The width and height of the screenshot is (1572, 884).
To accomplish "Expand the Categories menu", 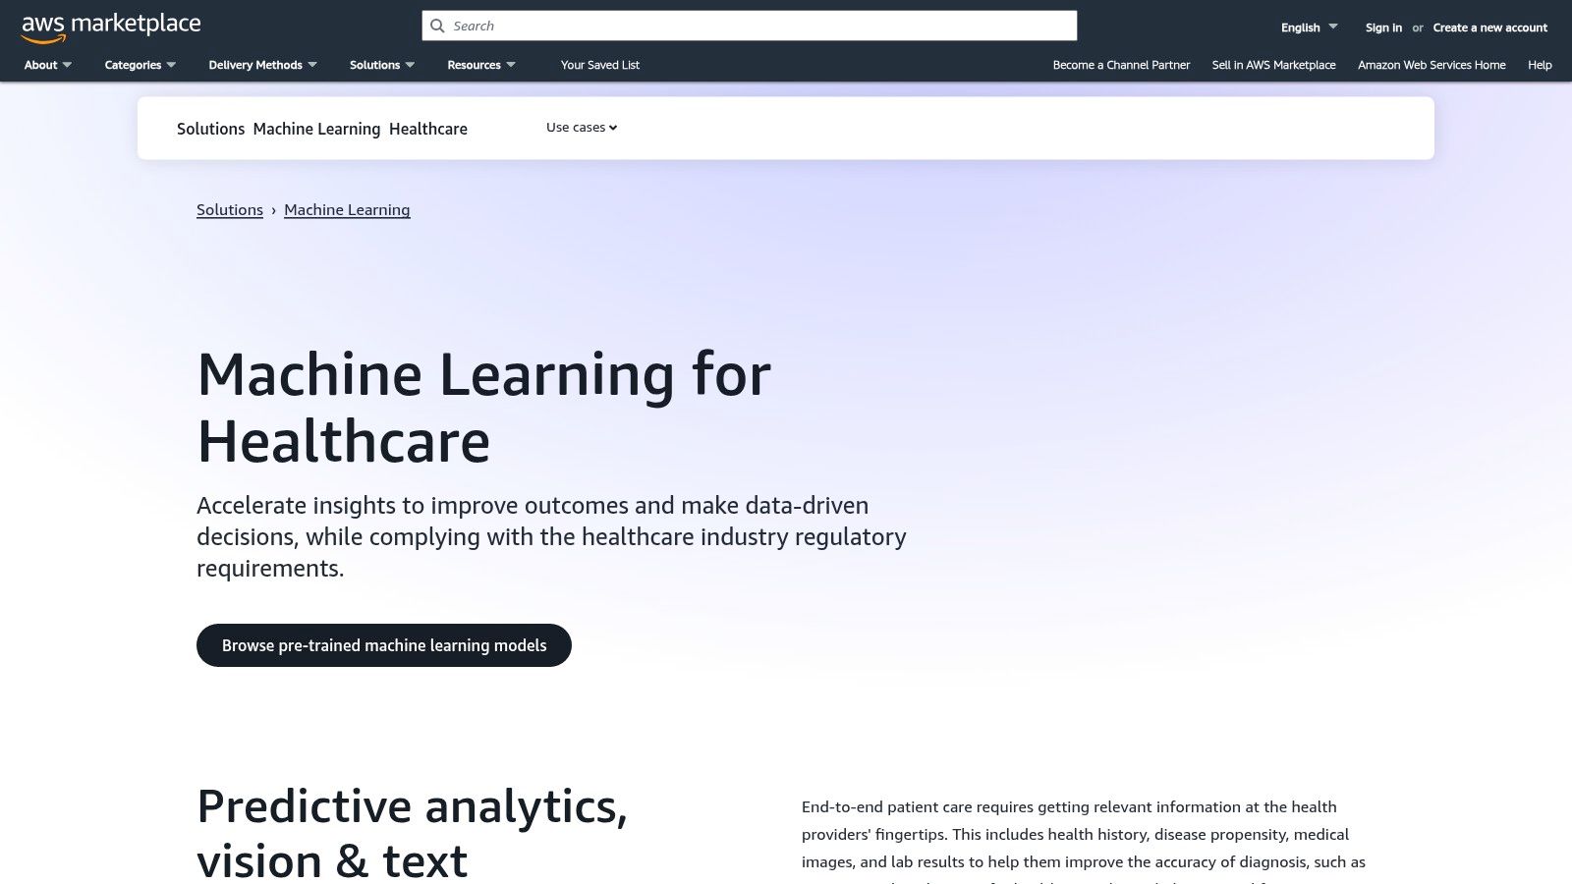I will (x=139, y=65).
